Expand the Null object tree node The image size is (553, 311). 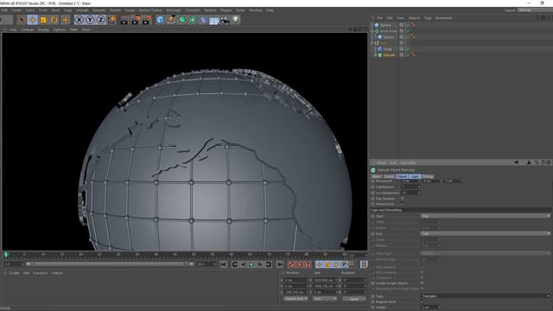[372, 43]
